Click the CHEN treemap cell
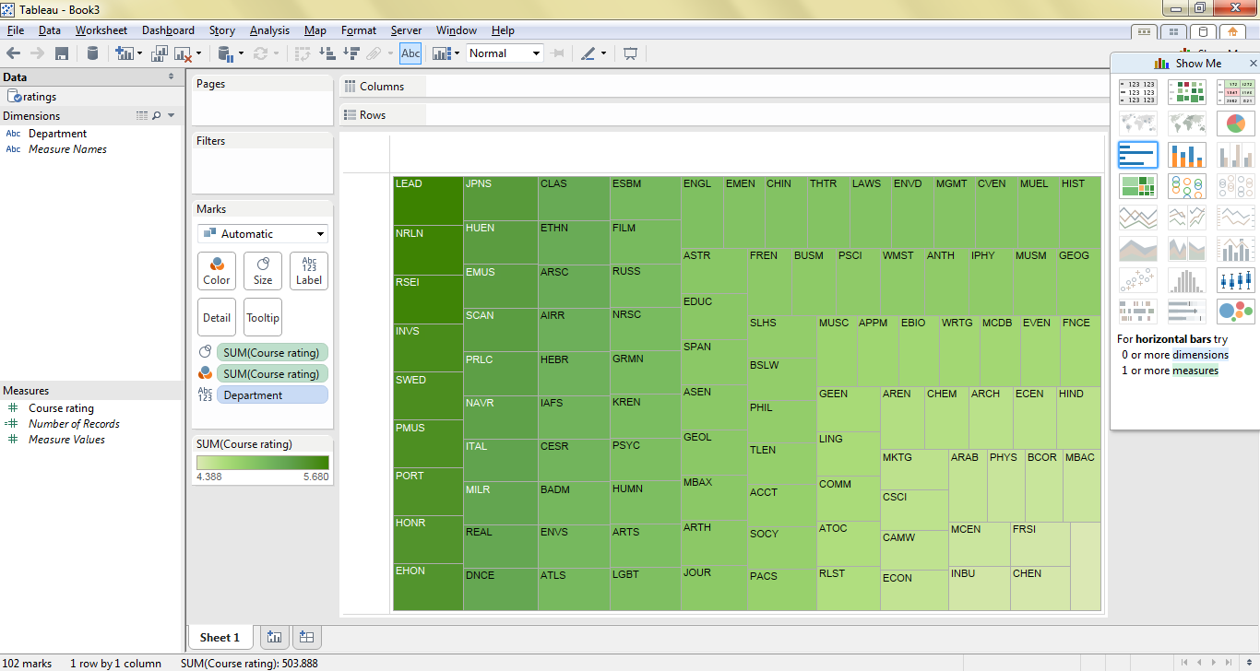This screenshot has width=1260, height=671. [1040, 589]
